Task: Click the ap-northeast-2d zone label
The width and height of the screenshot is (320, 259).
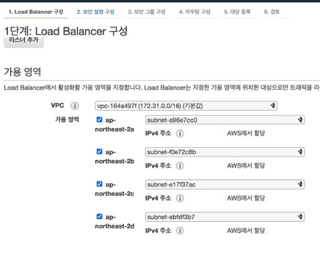Action: coord(114,222)
